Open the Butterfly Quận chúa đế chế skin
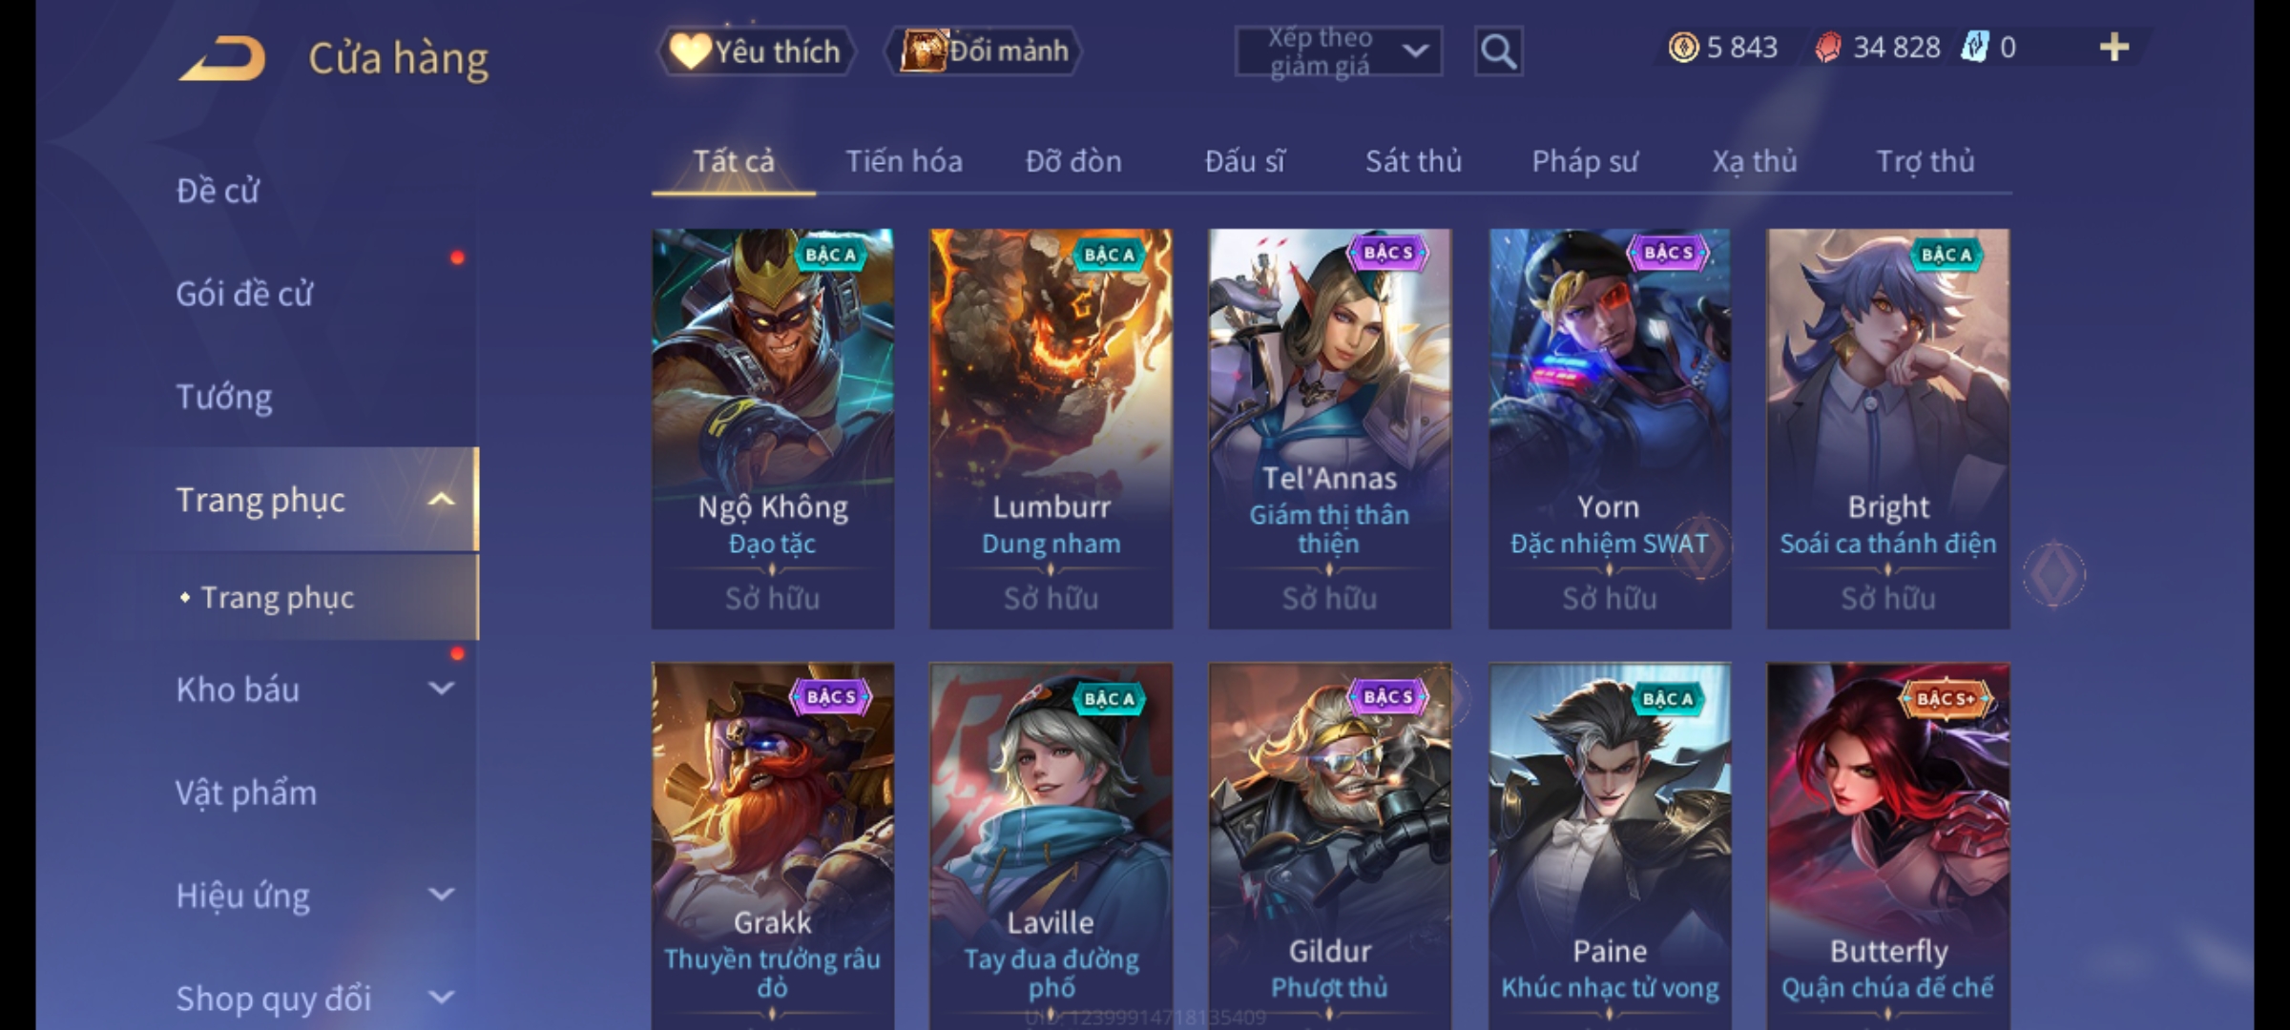Image resolution: width=2290 pixels, height=1030 pixels. click(x=1888, y=846)
